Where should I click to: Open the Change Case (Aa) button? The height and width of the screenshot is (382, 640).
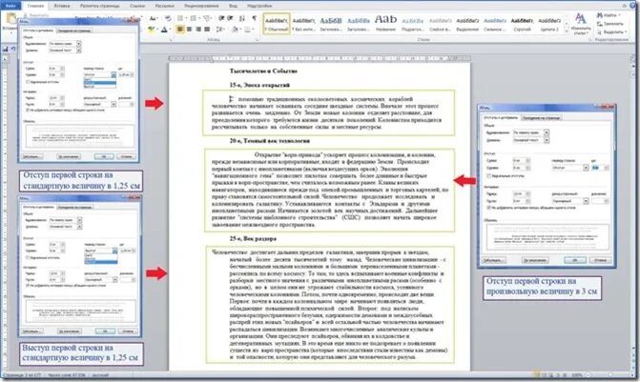point(153,18)
